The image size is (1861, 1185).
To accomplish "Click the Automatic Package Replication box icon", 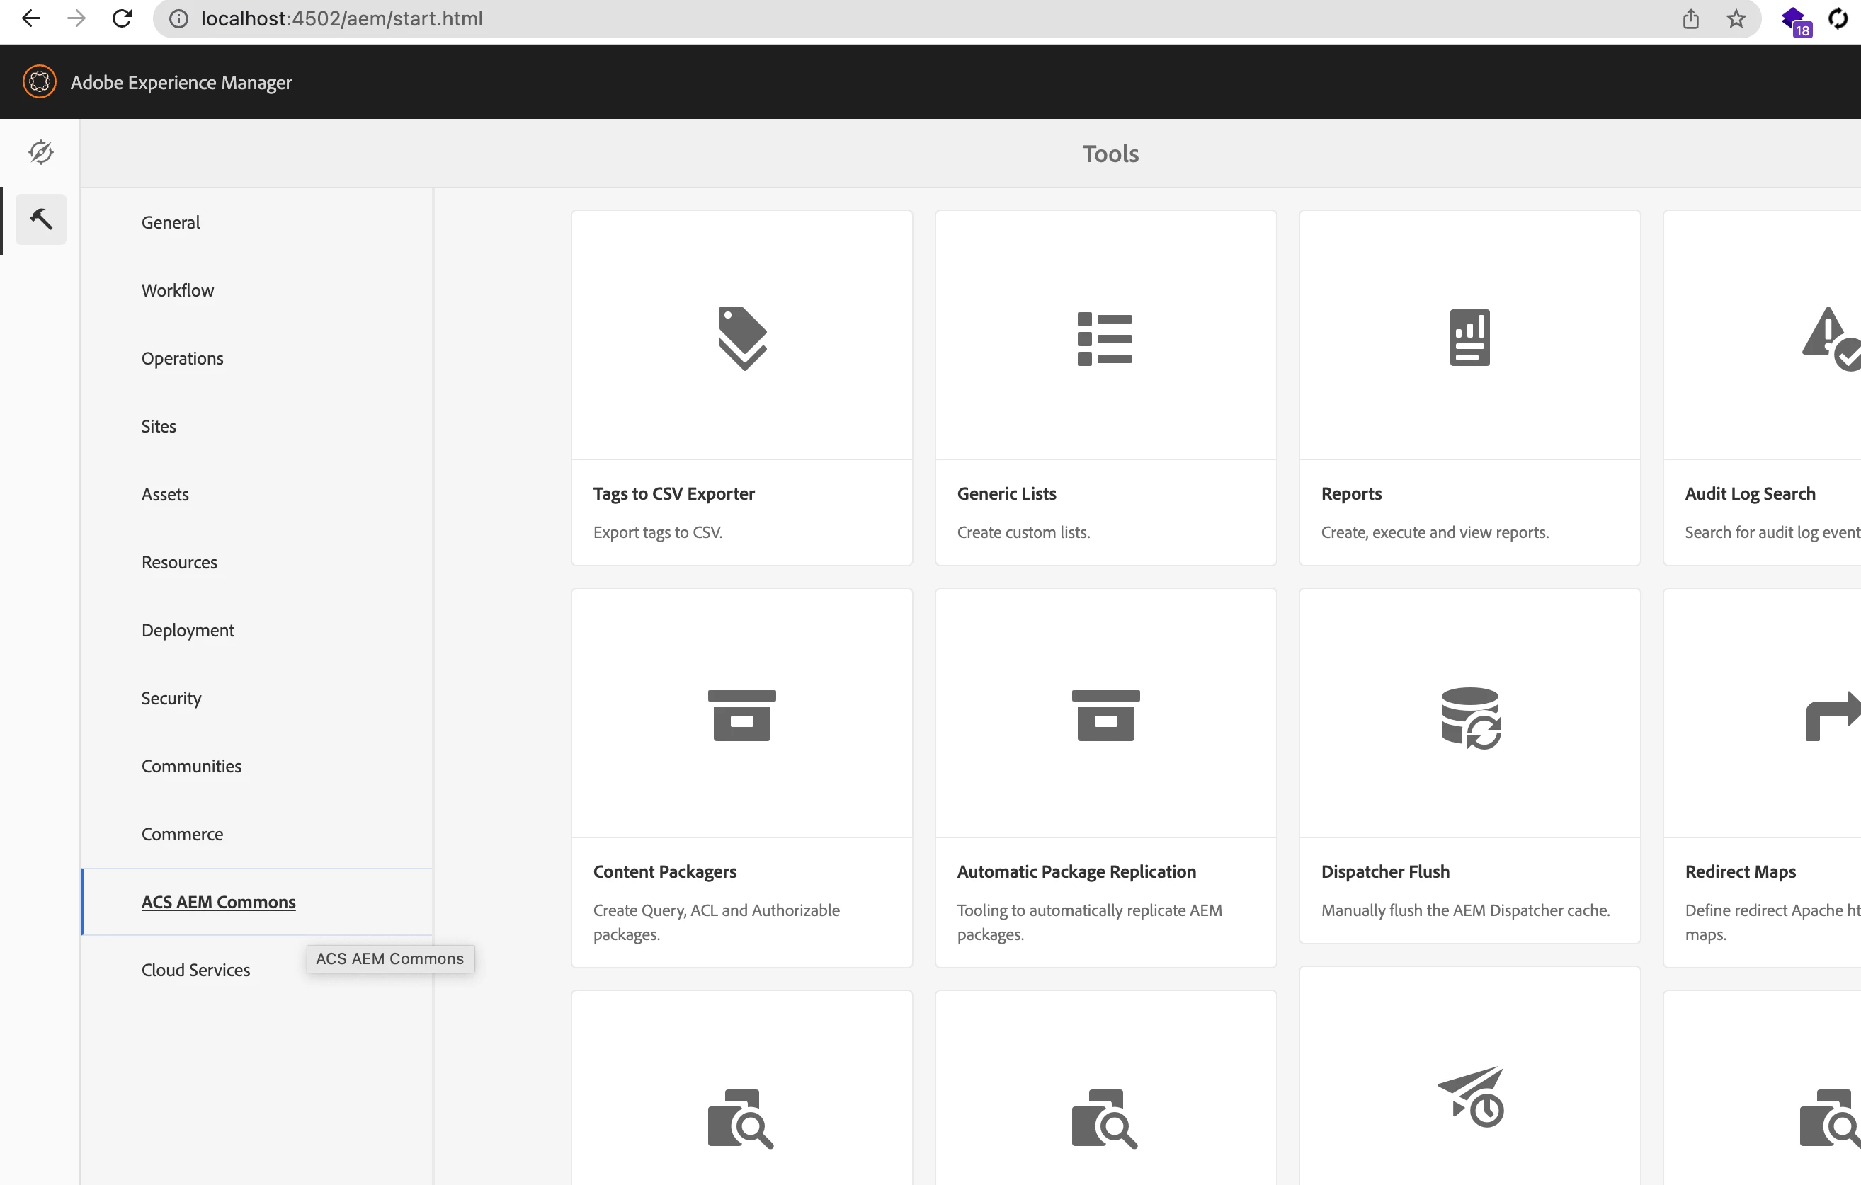I will 1105,716.
